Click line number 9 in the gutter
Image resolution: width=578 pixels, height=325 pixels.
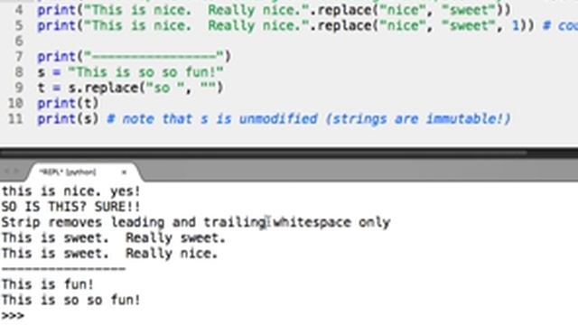tap(18, 88)
